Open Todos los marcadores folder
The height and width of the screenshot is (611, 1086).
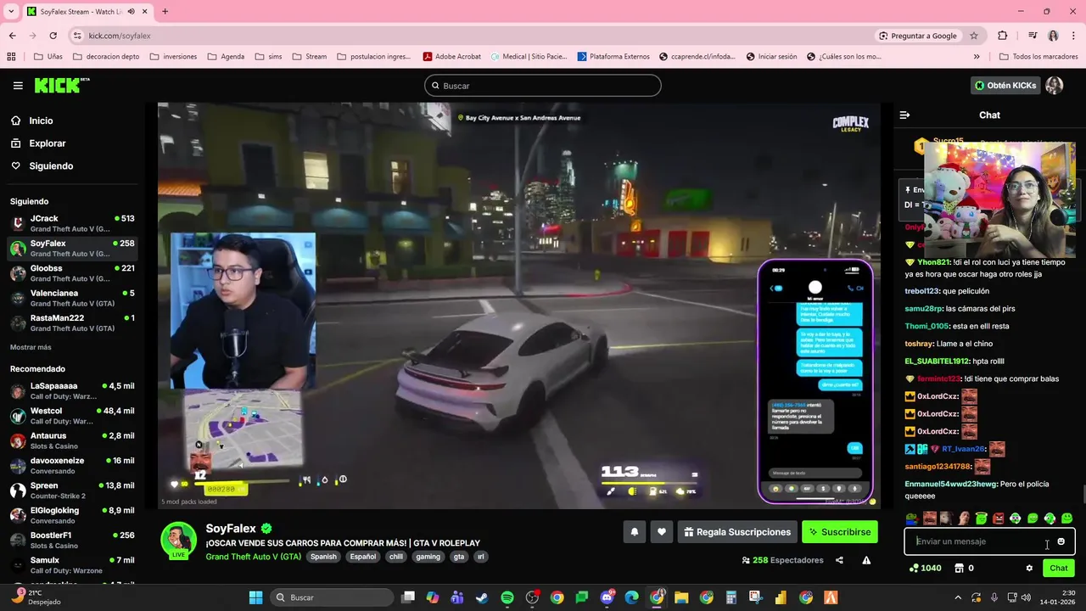click(1038, 57)
